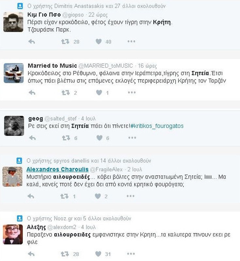The width and height of the screenshot is (240, 261).
Task: Reply to the Κιμ Γιο Πσο tweet
Action: tap(32, 42)
